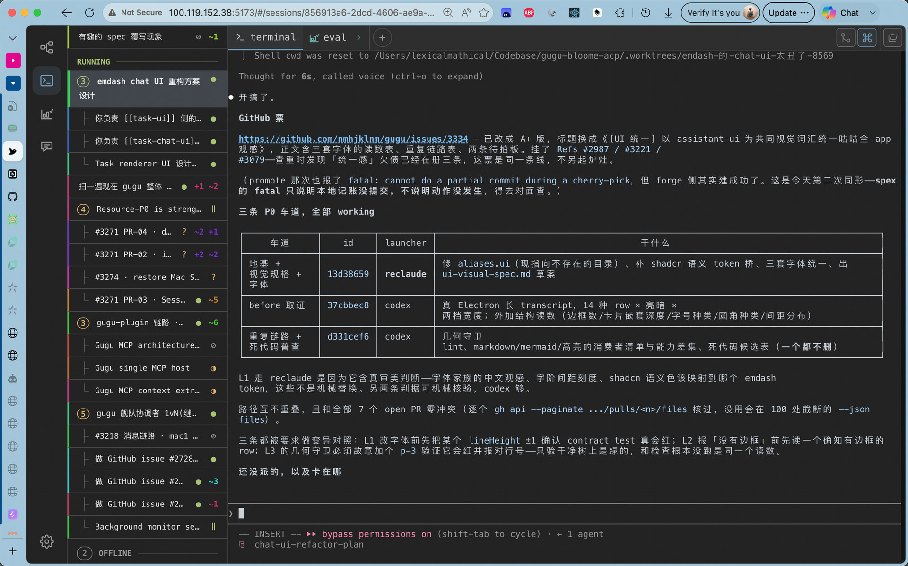Screen dimensions: 908x566
Task: Select session #3274 restore Mac S
Action: 148,277
